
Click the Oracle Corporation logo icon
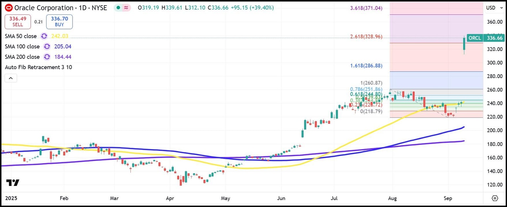click(8, 8)
